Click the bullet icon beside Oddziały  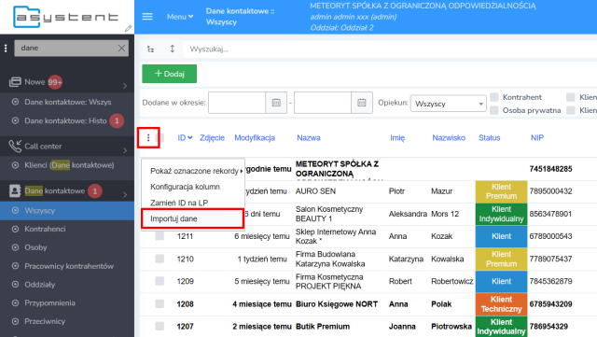point(15,285)
